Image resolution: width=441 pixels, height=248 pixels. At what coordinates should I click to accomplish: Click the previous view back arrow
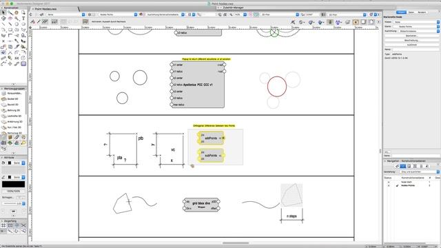click(x=31, y=14)
